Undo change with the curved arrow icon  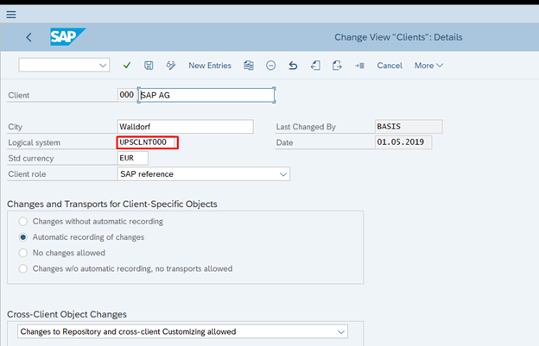click(293, 66)
